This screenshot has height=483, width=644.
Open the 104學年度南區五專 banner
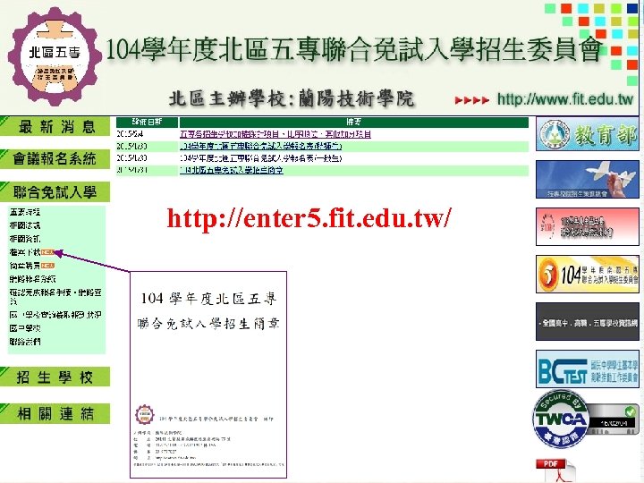pos(588,275)
